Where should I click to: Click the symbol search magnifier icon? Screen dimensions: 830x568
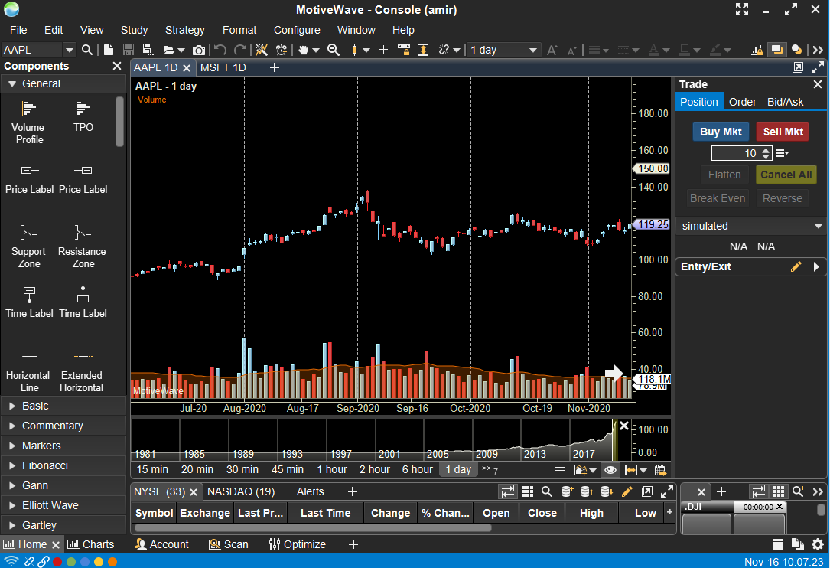point(87,50)
